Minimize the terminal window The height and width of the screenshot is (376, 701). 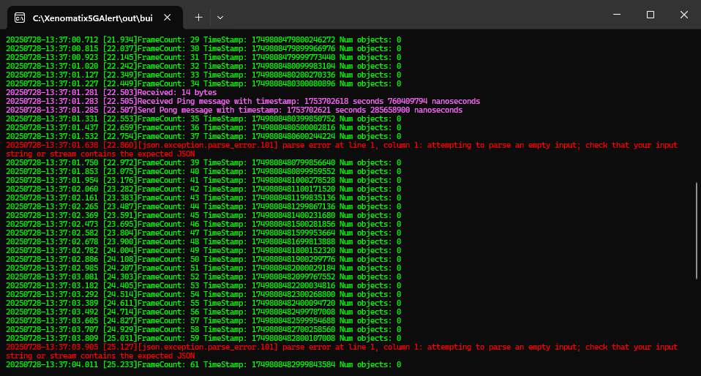617,15
